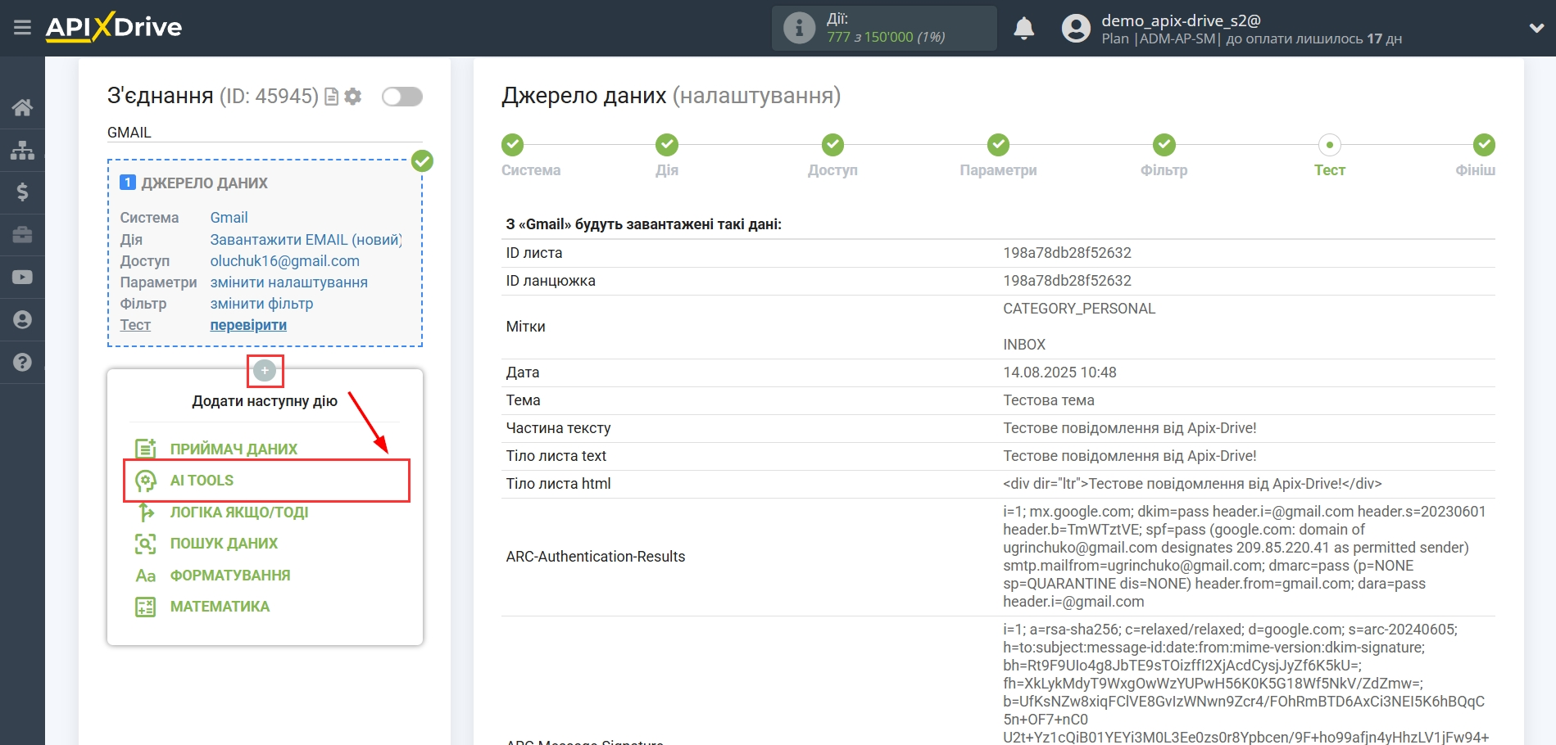The image size is (1556, 745).
Task: Go to Доступ step
Action: pyautogui.click(x=832, y=145)
